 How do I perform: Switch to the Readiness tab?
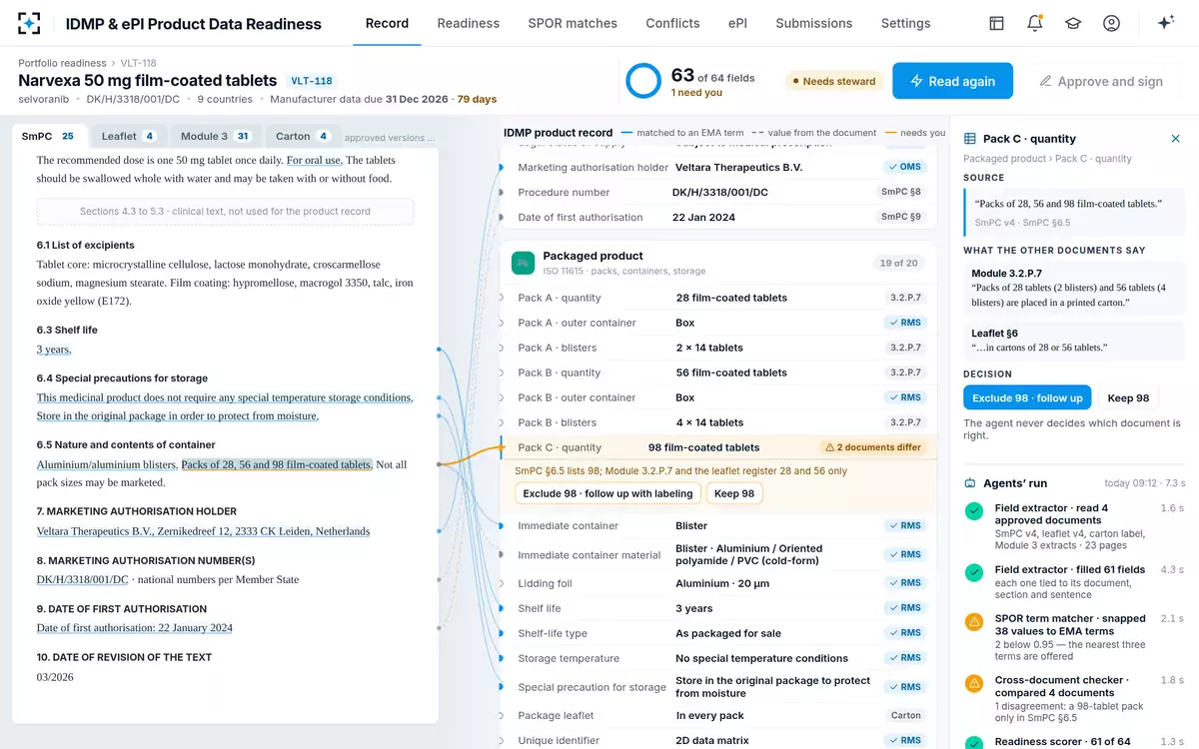click(x=468, y=23)
